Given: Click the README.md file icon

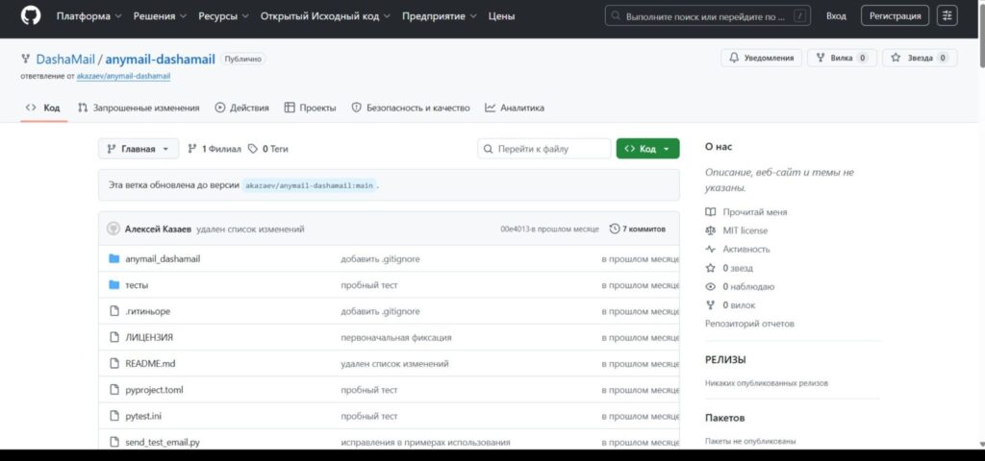Looking at the screenshot, I should click(114, 363).
